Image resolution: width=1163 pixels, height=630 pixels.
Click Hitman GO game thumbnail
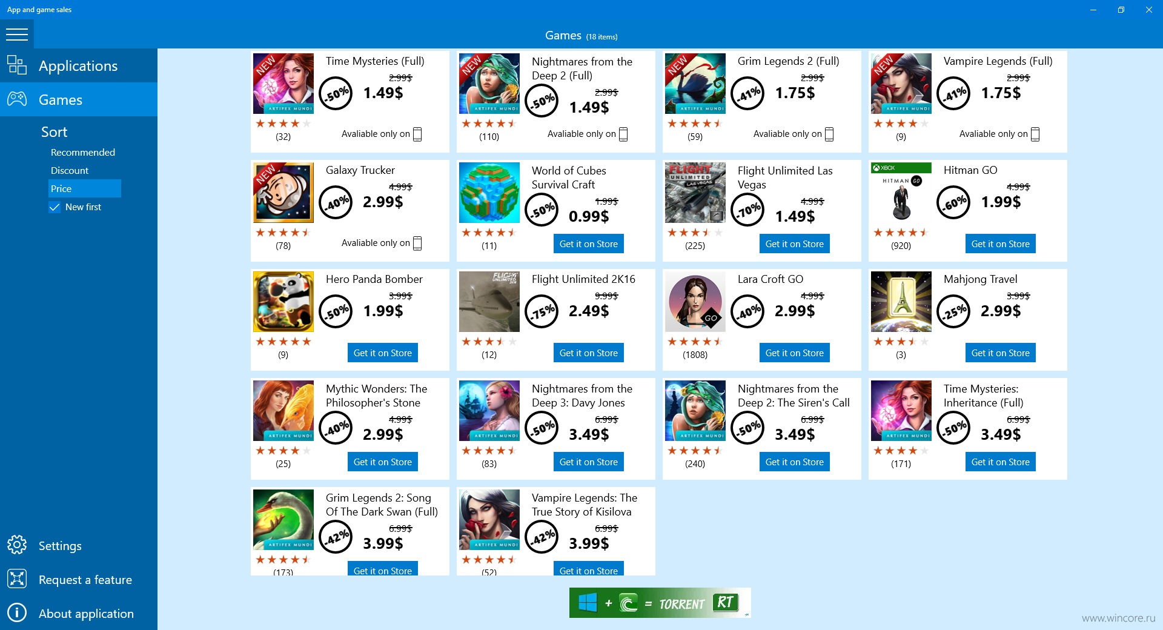[x=901, y=193]
